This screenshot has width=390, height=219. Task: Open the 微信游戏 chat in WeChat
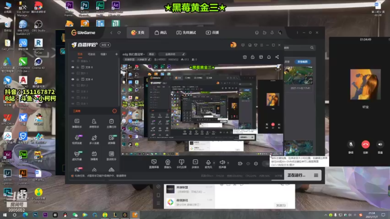pyautogui.click(x=189, y=202)
